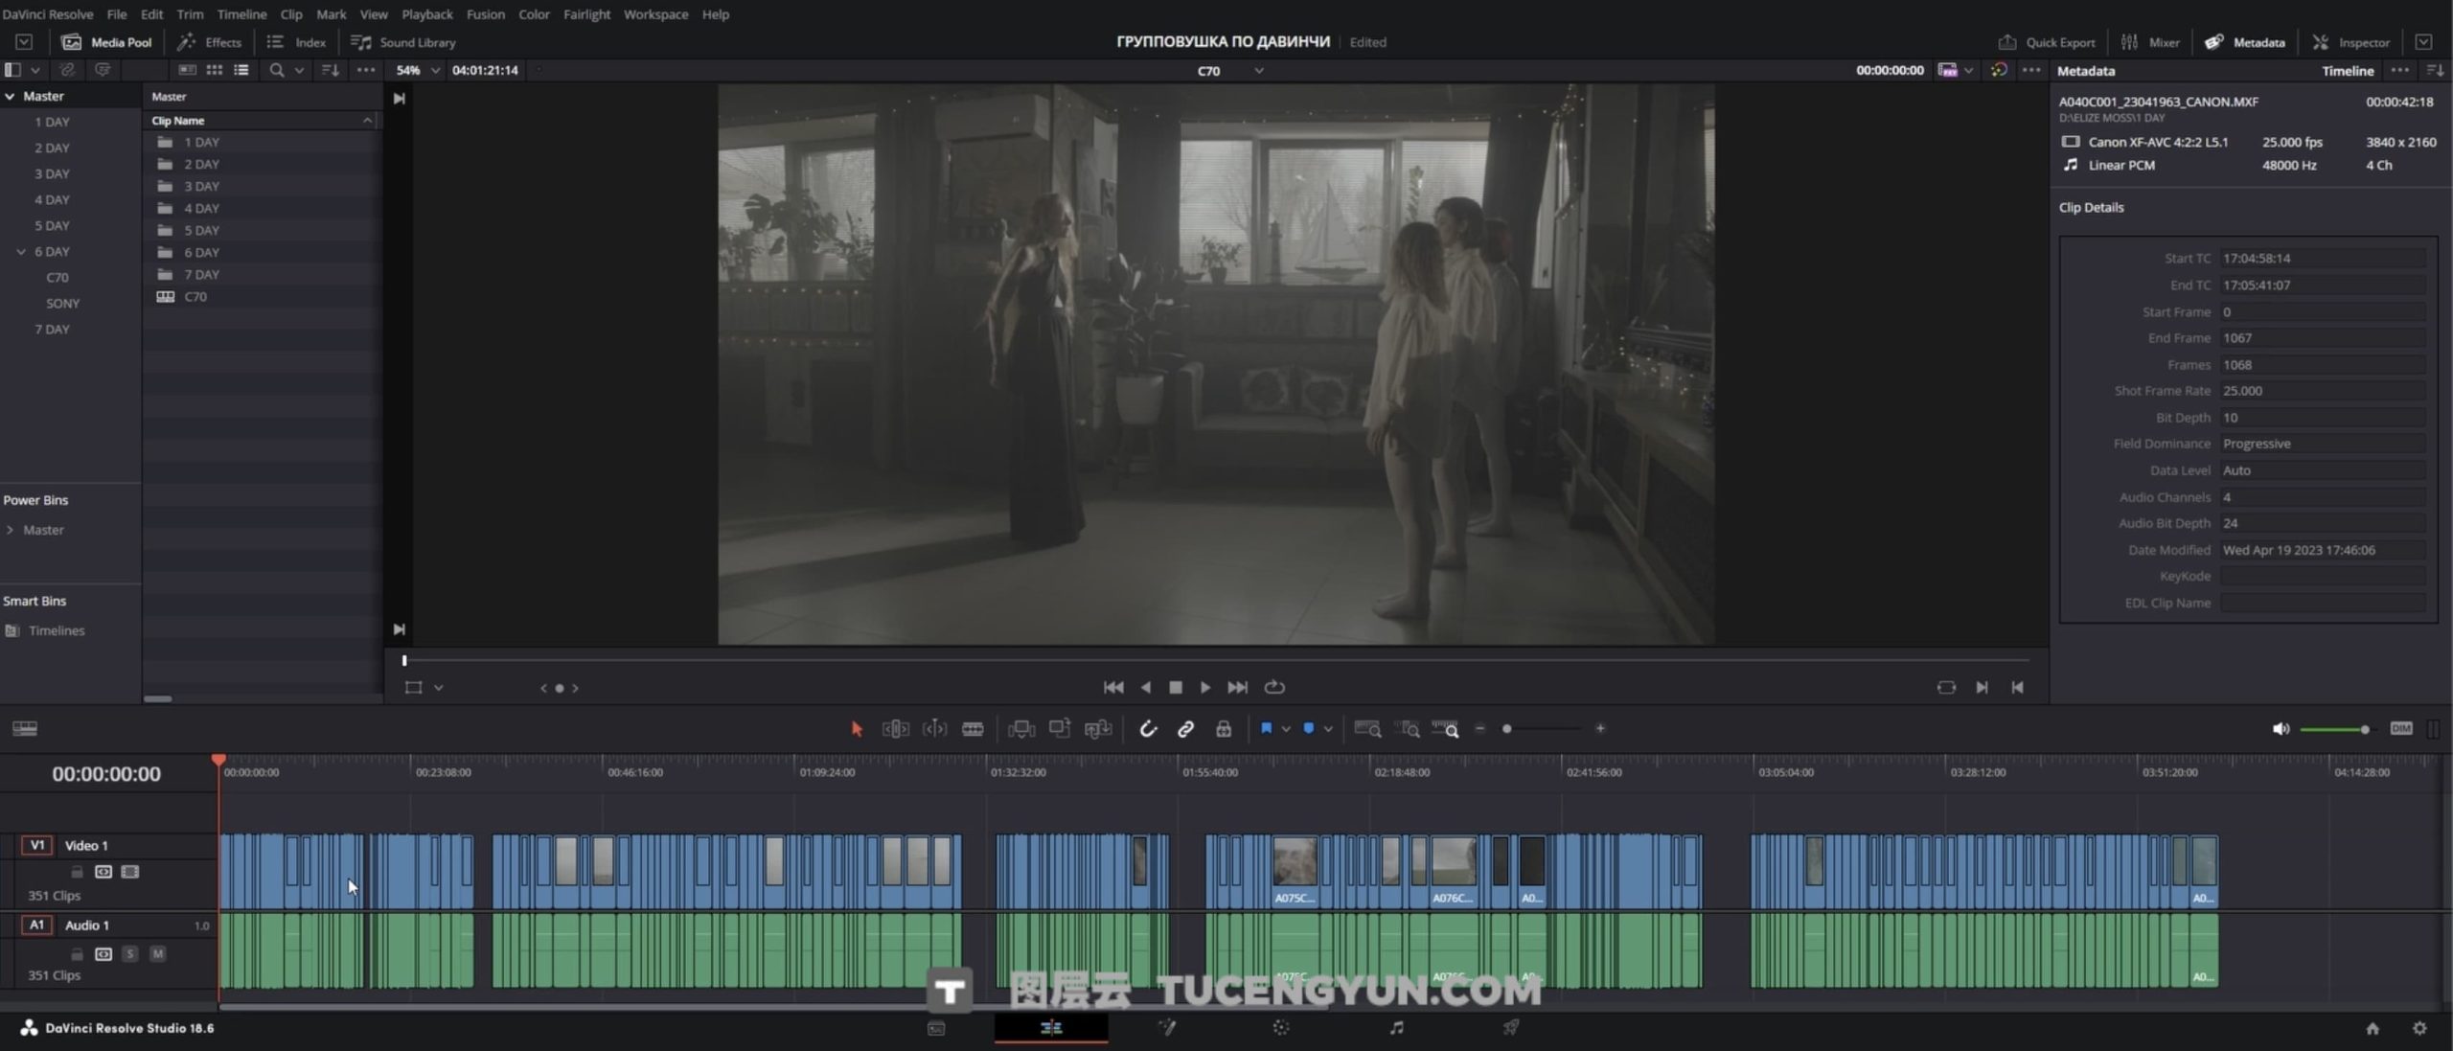Select the Blade edit mode tool

973,729
